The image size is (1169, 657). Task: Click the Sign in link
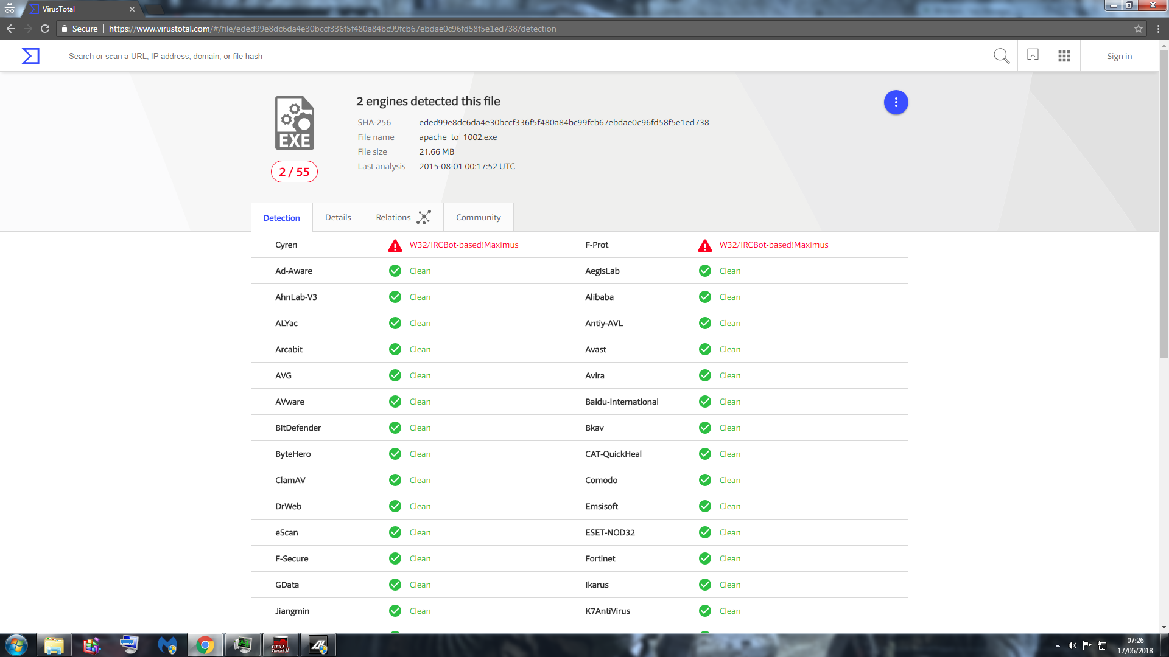(1119, 56)
